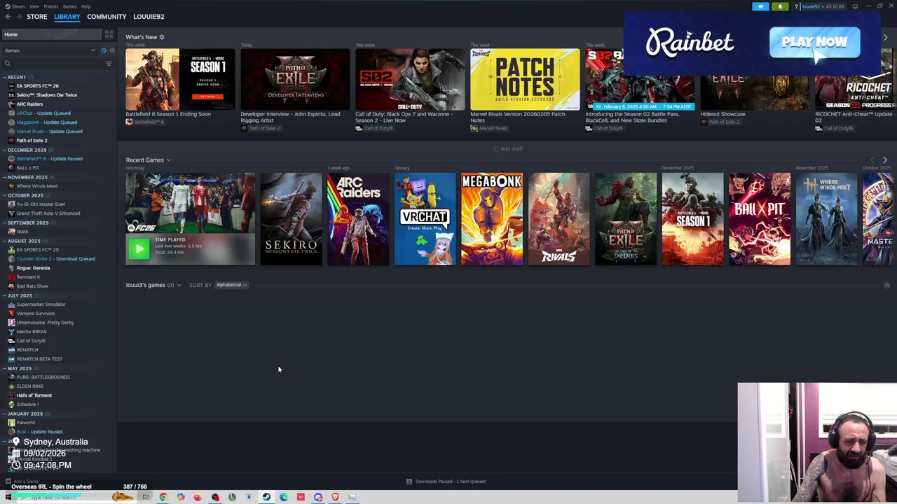897x504 pixels.
Task: Select Sekiro: Shadows Die Twice in sidebar
Action: (x=46, y=95)
